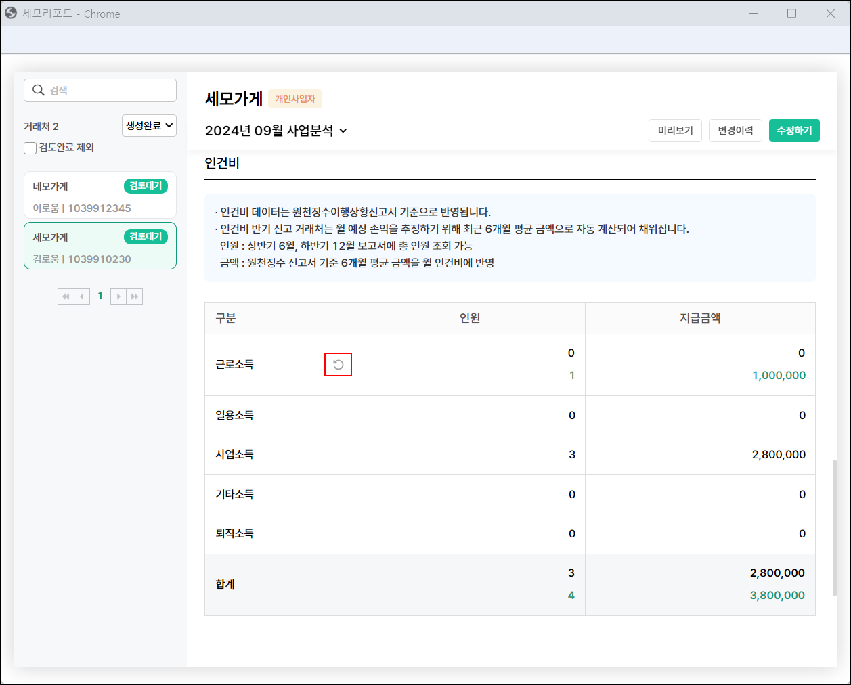Click page number 1 in the pagination
851x685 pixels.
point(100,296)
